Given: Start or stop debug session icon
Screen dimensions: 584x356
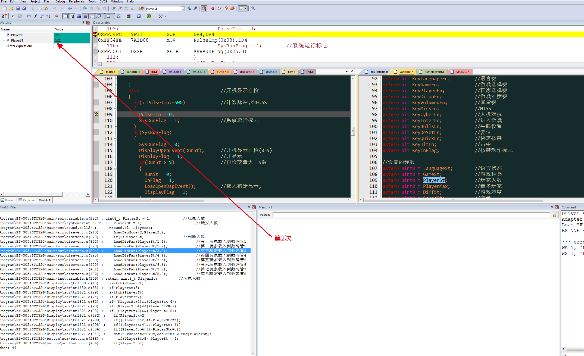Looking at the screenshot, I should click(x=204, y=9).
